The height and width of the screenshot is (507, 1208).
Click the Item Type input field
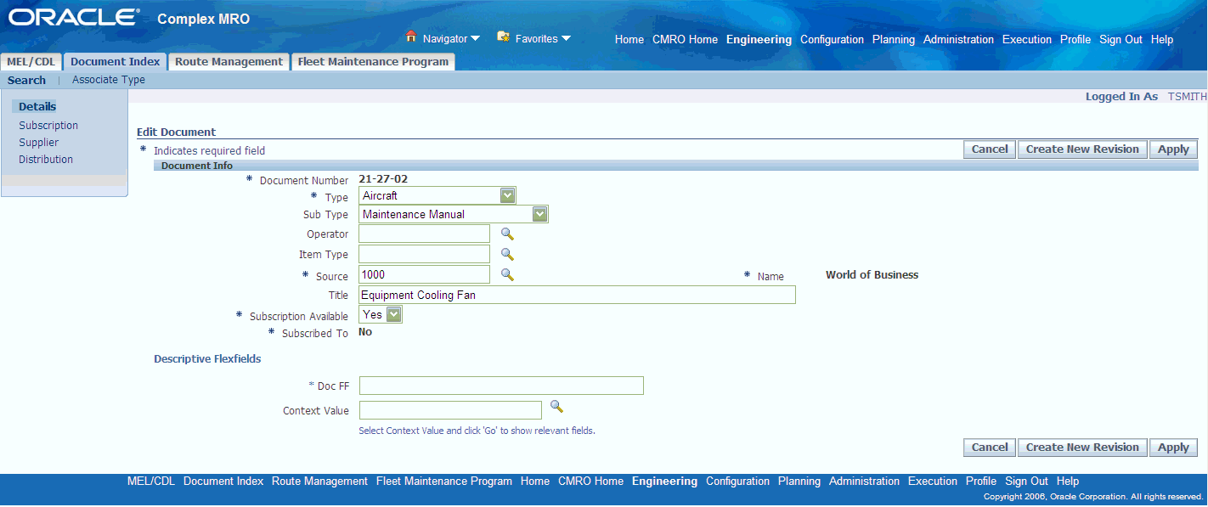[425, 254]
